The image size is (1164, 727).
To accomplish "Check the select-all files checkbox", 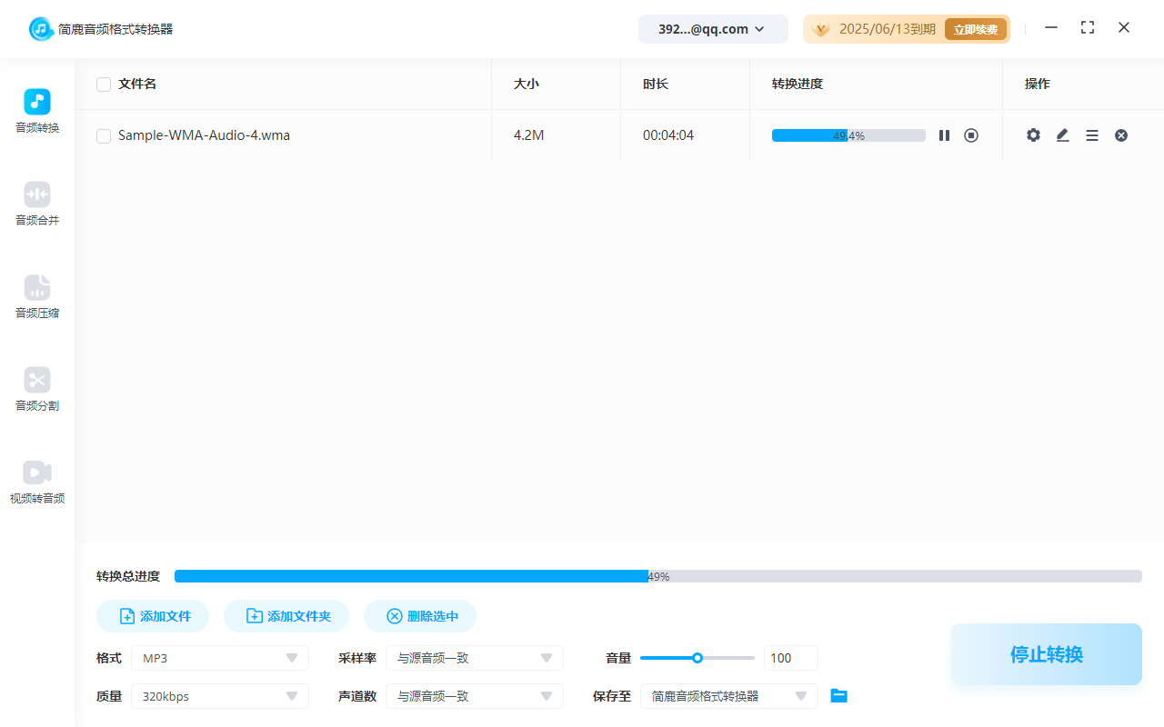I will click(104, 84).
